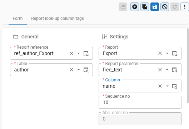Open look-up for Report field
Screen dimensions: 189x129
point(175,53)
